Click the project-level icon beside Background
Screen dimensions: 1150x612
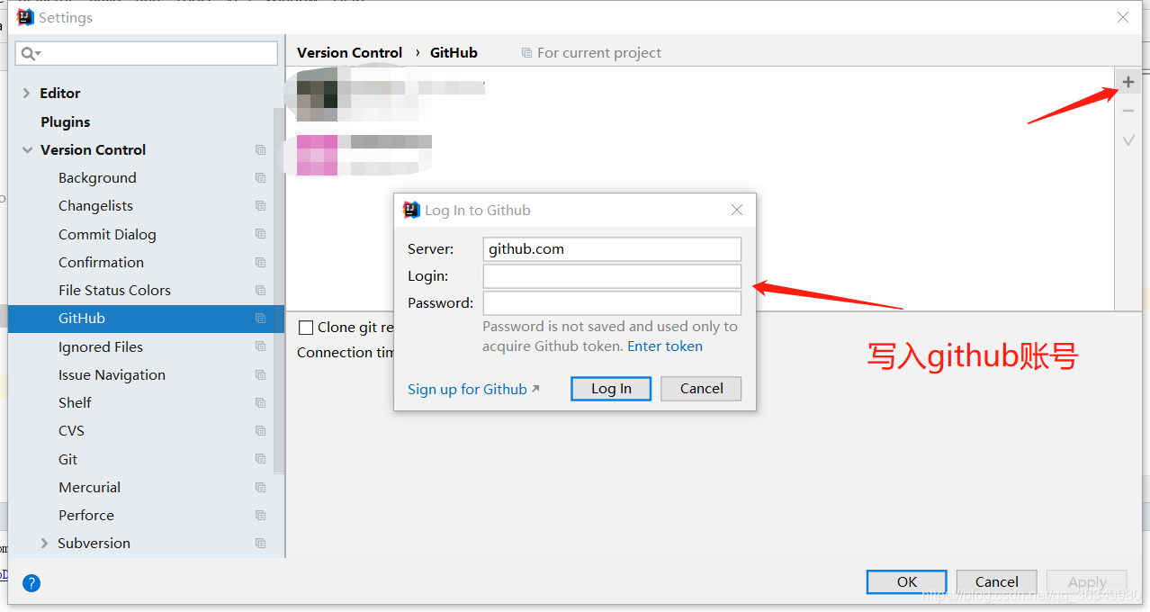click(x=260, y=178)
